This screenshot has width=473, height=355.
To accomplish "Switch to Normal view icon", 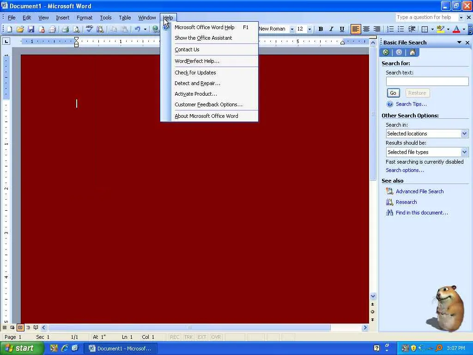I will (5, 328).
